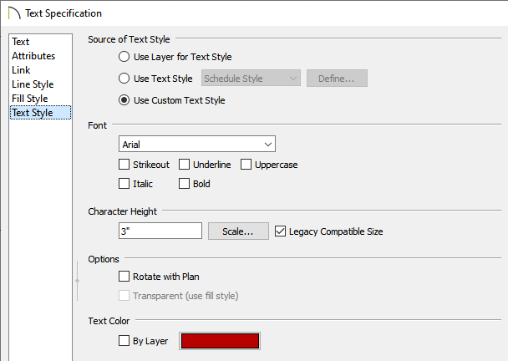Switch to the Attributes panel
The height and width of the screenshot is (361, 508).
point(33,56)
